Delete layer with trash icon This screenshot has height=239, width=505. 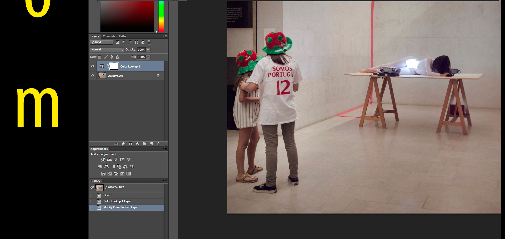(x=159, y=144)
